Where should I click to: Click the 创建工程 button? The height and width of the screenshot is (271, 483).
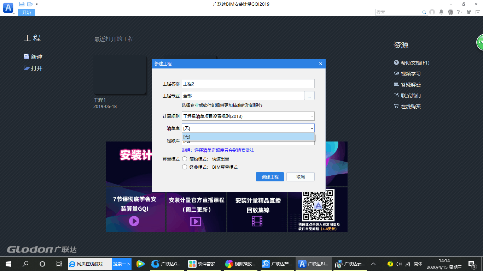click(x=270, y=177)
